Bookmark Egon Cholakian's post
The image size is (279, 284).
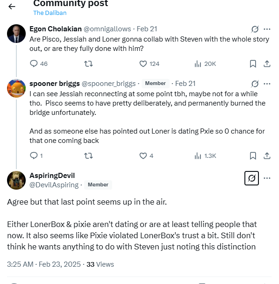(x=253, y=64)
